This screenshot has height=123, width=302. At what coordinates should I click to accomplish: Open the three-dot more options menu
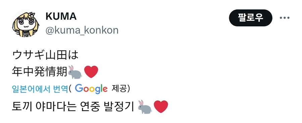(x=285, y=18)
